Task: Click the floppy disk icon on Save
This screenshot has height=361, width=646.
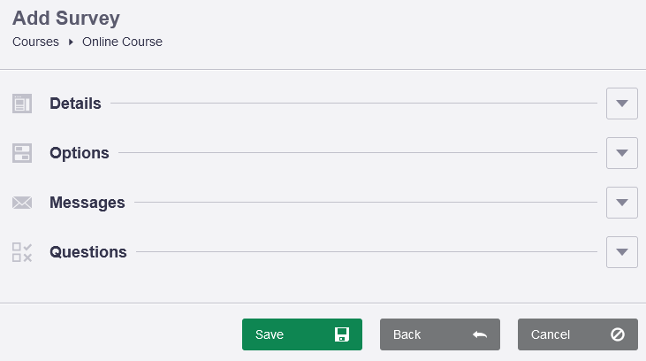Action: (x=341, y=334)
